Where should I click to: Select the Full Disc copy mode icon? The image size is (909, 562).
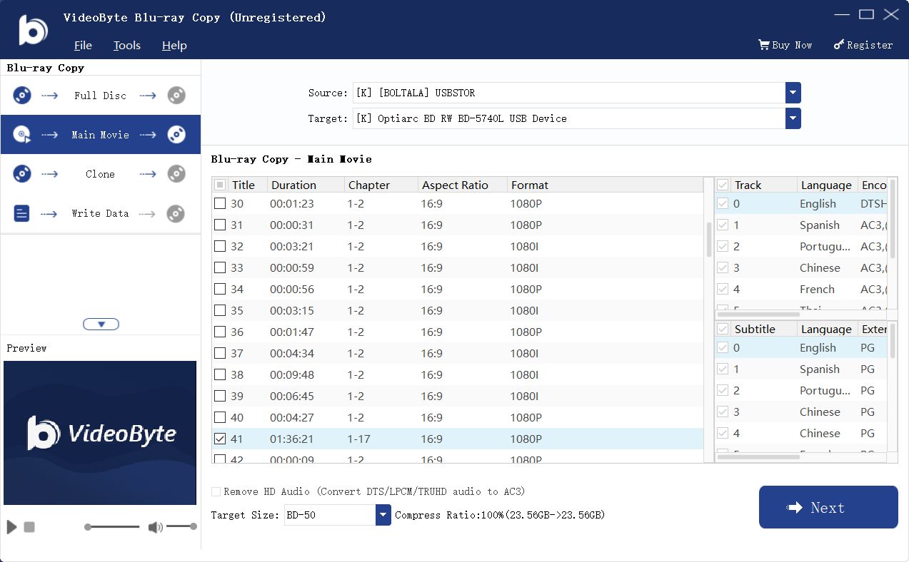tap(21, 95)
